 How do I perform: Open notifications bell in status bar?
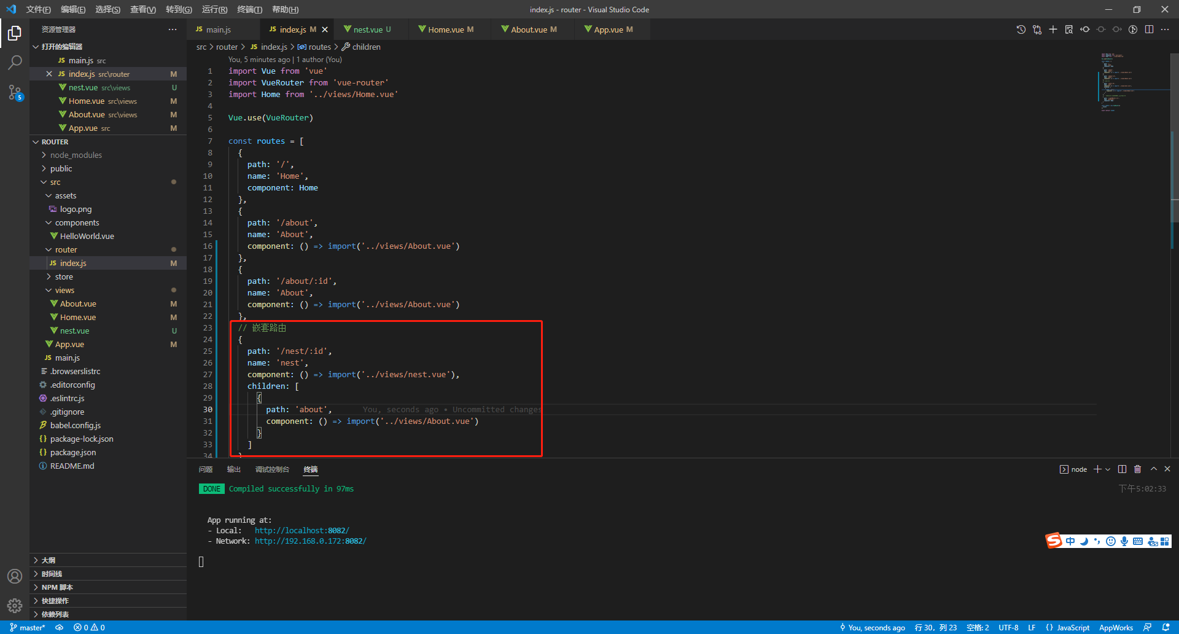click(x=1166, y=627)
